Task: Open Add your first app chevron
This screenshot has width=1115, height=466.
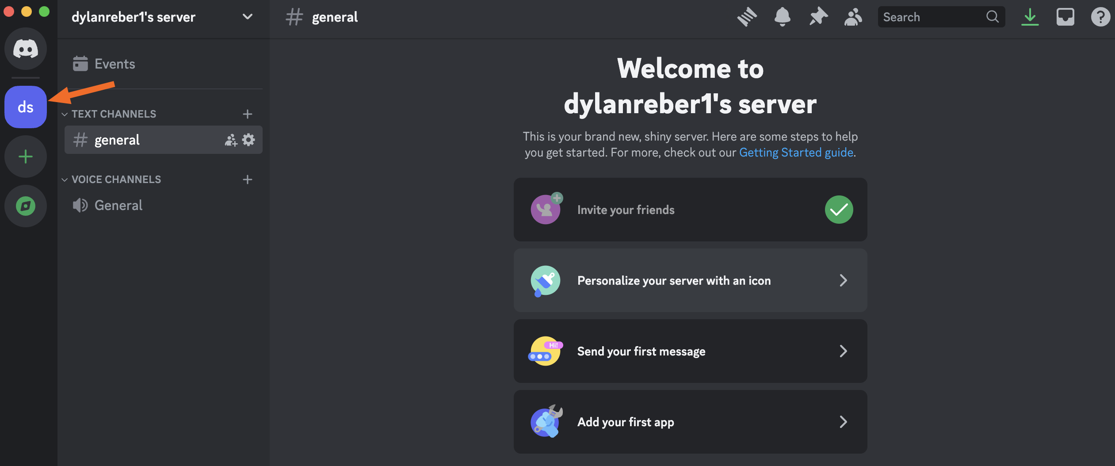Action: tap(844, 422)
